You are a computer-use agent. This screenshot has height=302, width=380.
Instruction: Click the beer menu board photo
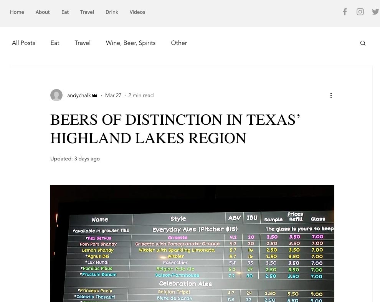click(x=192, y=243)
